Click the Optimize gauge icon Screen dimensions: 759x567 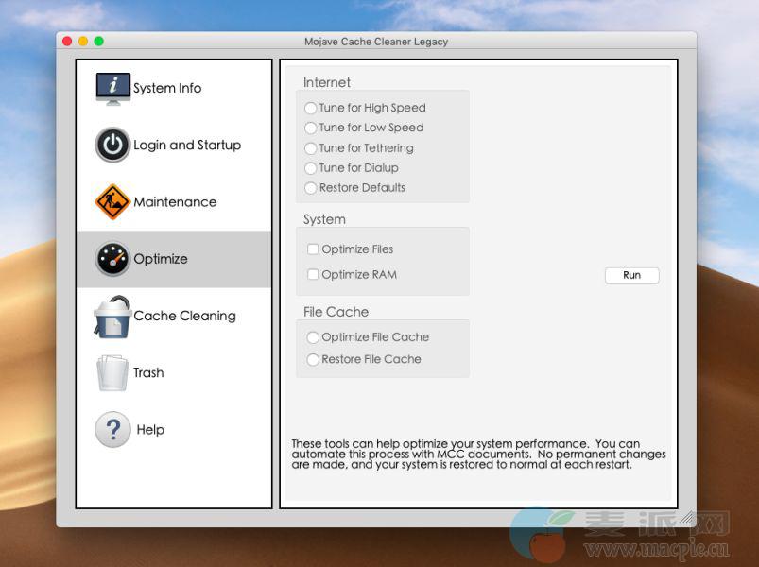112,259
